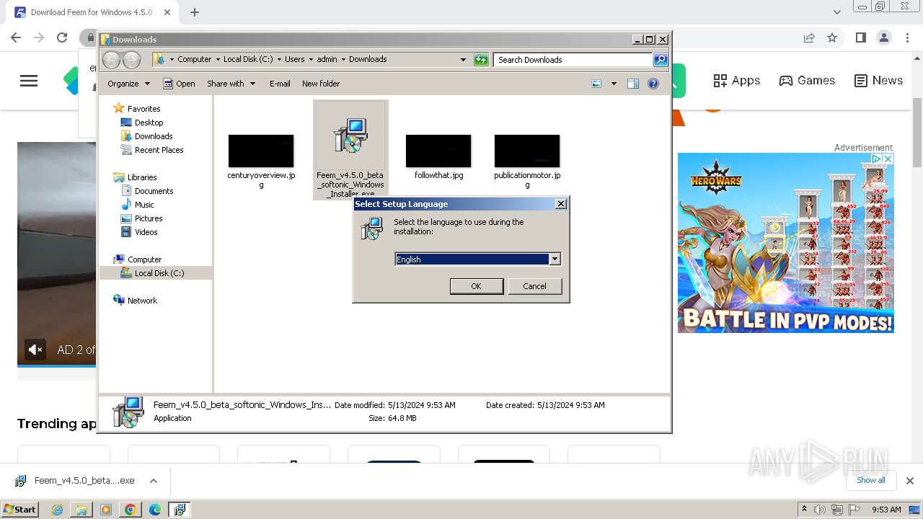This screenshot has width=923, height=519.
Task: Open Chrome three-dot menu
Action: pyautogui.click(x=907, y=37)
